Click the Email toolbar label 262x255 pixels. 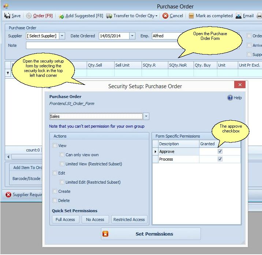click(x=248, y=16)
